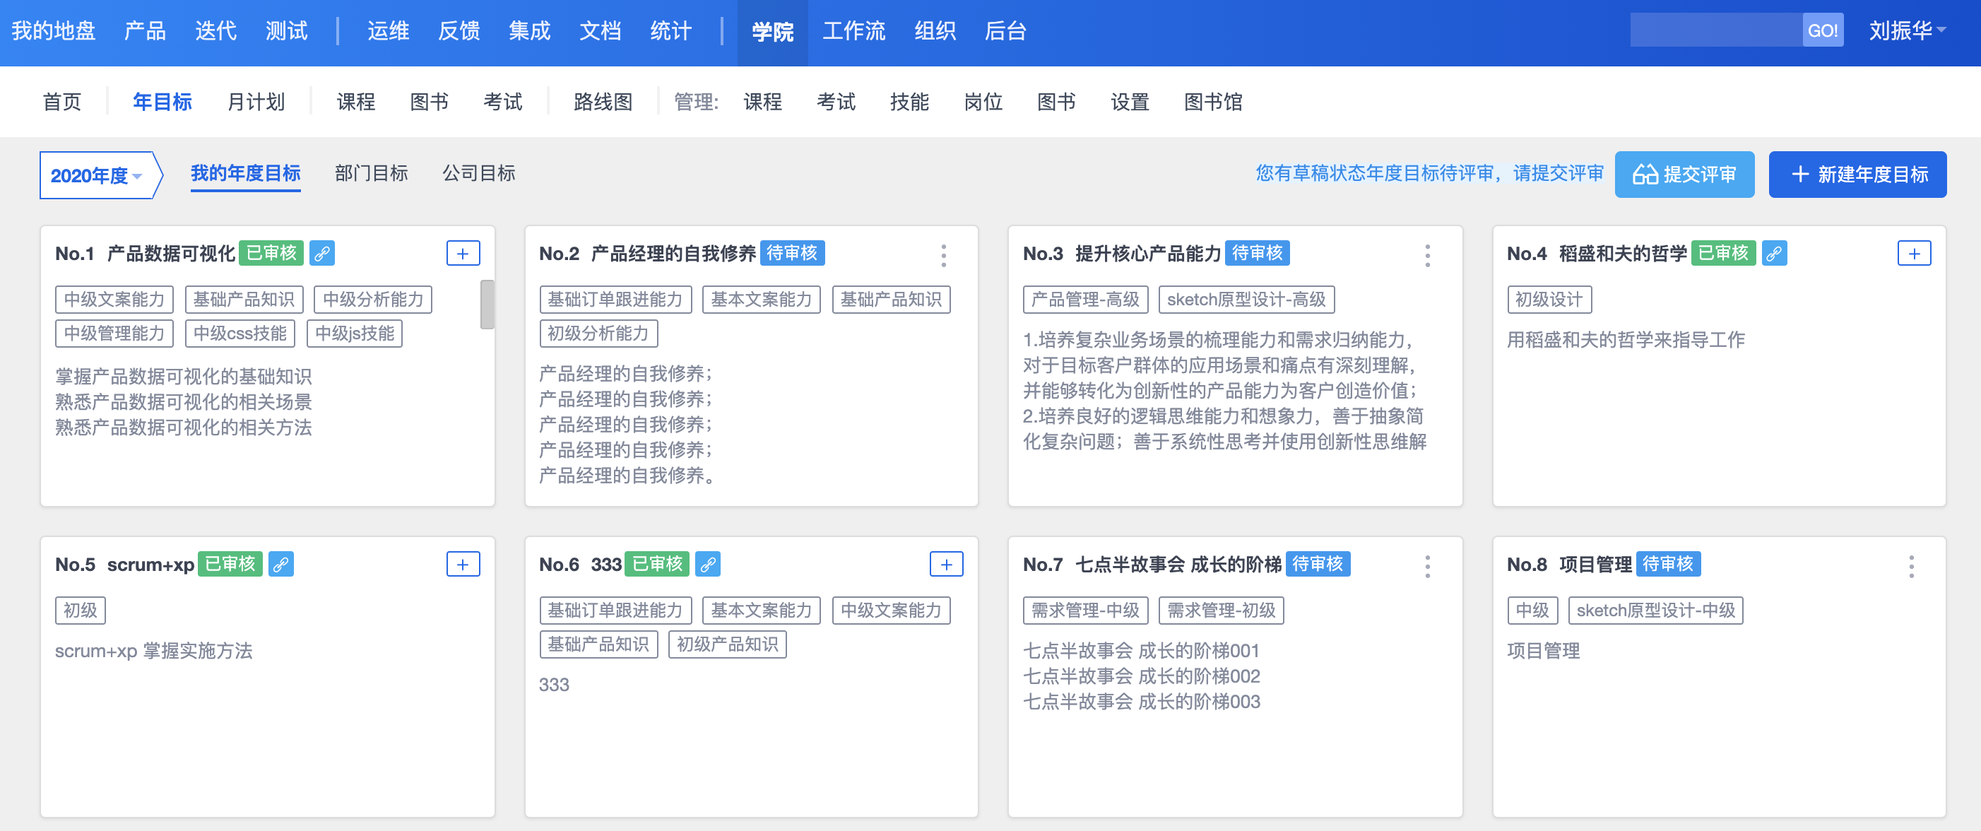Switch to 部门目标 tab
Image resolution: width=1981 pixels, height=831 pixels.
[x=371, y=173]
